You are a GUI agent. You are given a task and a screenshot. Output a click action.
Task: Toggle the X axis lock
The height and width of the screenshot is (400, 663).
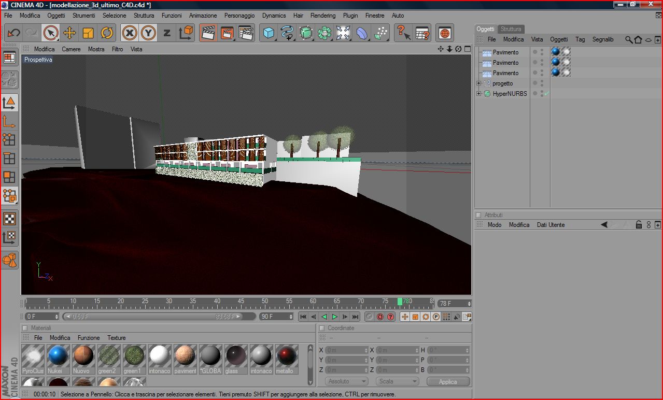pyautogui.click(x=130, y=33)
